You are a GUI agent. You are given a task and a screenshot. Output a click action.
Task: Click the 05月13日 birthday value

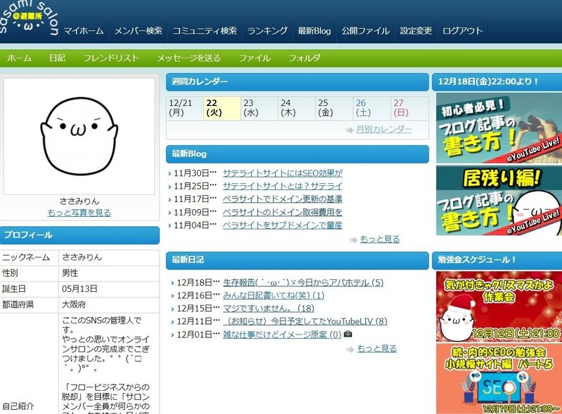(79, 288)
